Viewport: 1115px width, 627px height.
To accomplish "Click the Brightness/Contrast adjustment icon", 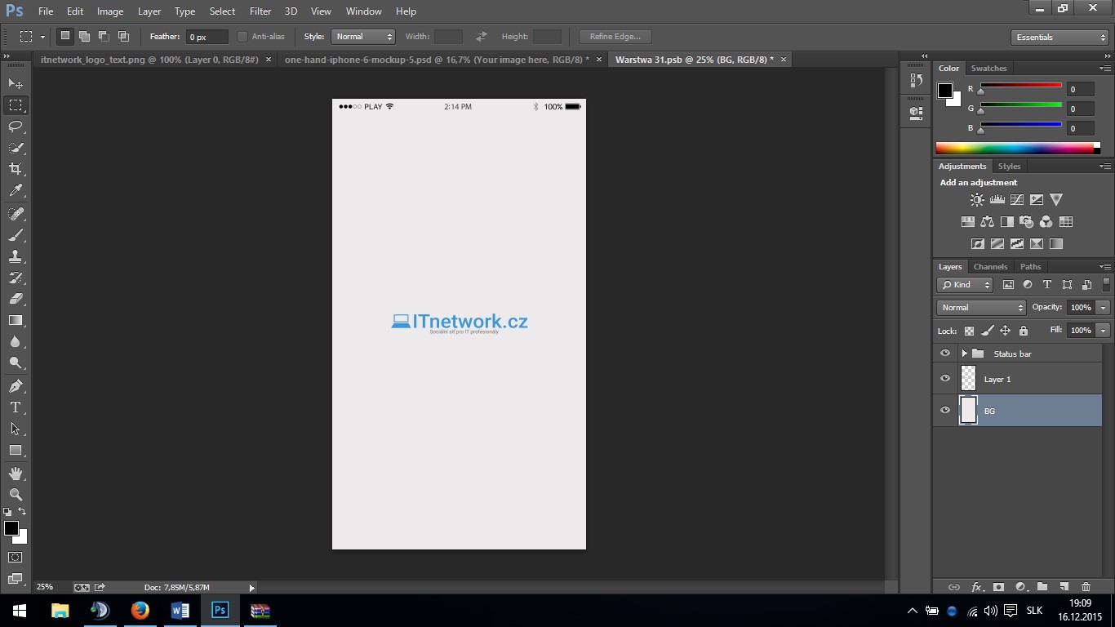I will [977, 199].
